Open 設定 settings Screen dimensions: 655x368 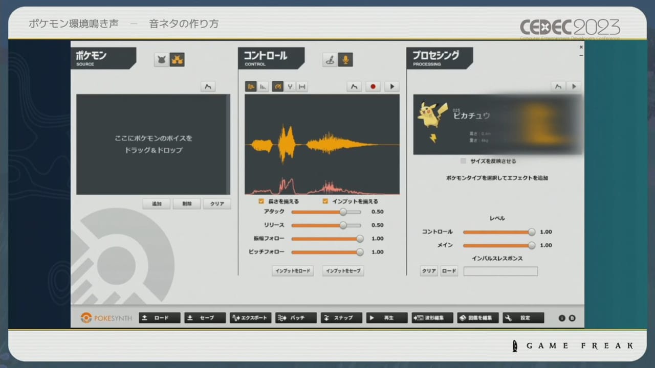pyautogui.click(x=523, y=318)
